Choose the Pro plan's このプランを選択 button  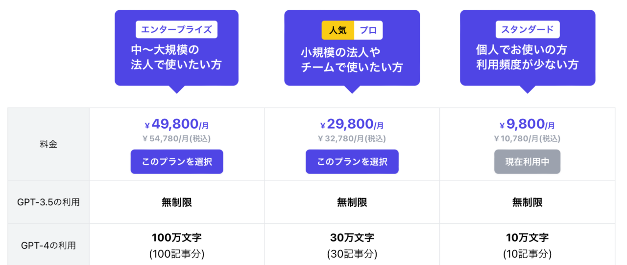(352, 162)
